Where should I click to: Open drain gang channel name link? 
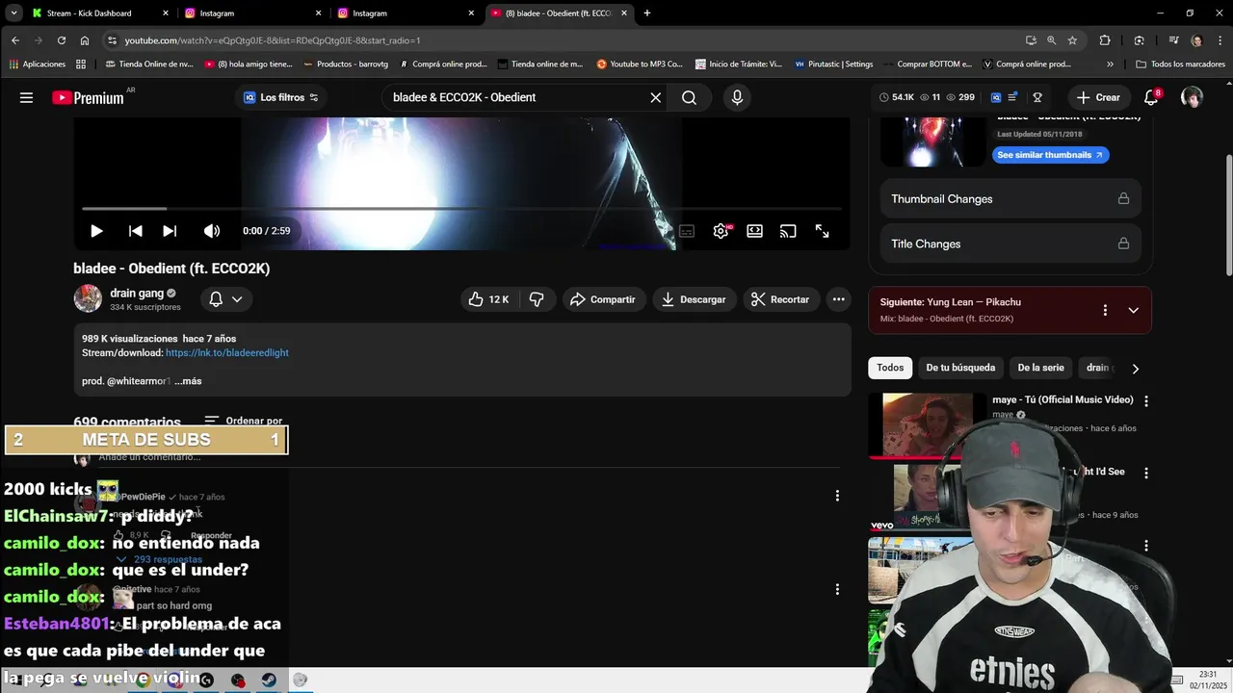tap(137, 294)
